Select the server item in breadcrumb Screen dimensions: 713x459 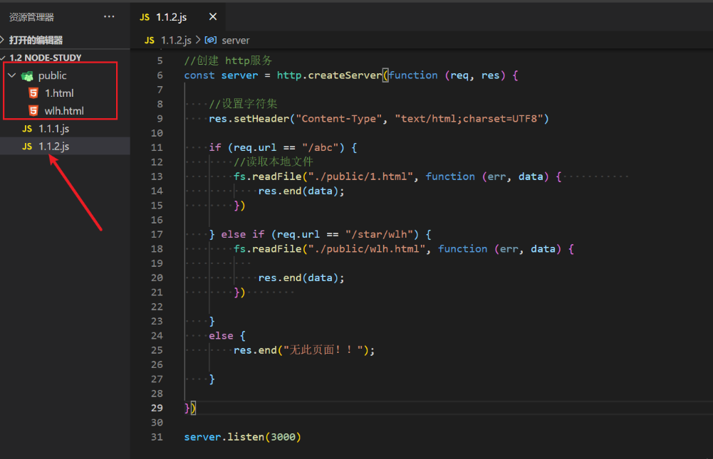(236, 41)
